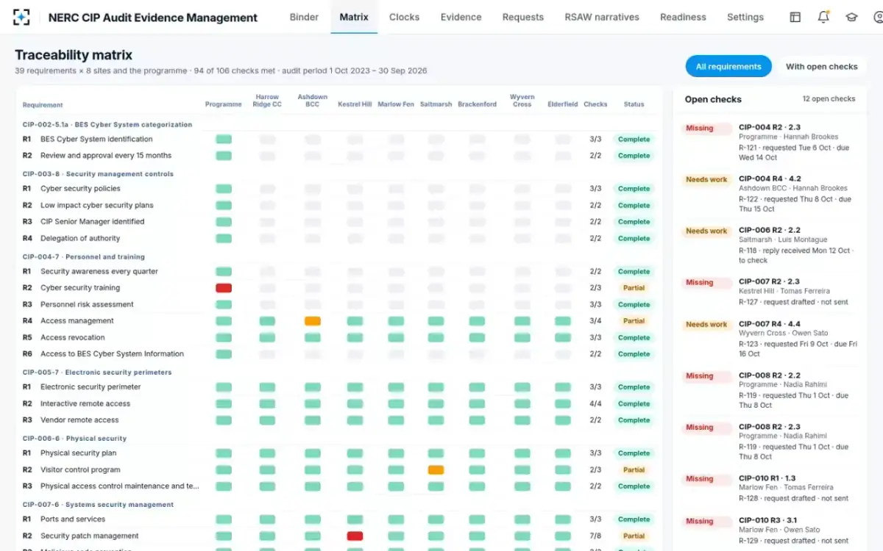Click green Harrow Ridge CC cell for Electronic security perimeter
The height and width of the screenshot is (551, 883).
click(x=267, y=387)
